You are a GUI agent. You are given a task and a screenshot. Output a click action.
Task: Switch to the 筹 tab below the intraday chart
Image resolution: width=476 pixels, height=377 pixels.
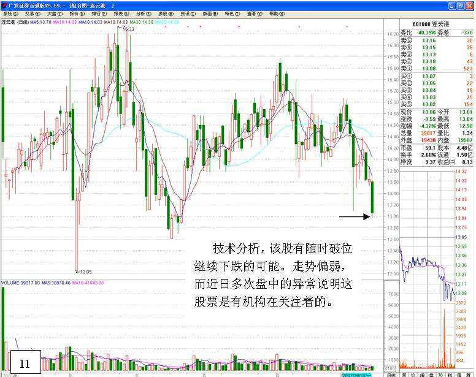pyautogui.click(x=469, y=375)
